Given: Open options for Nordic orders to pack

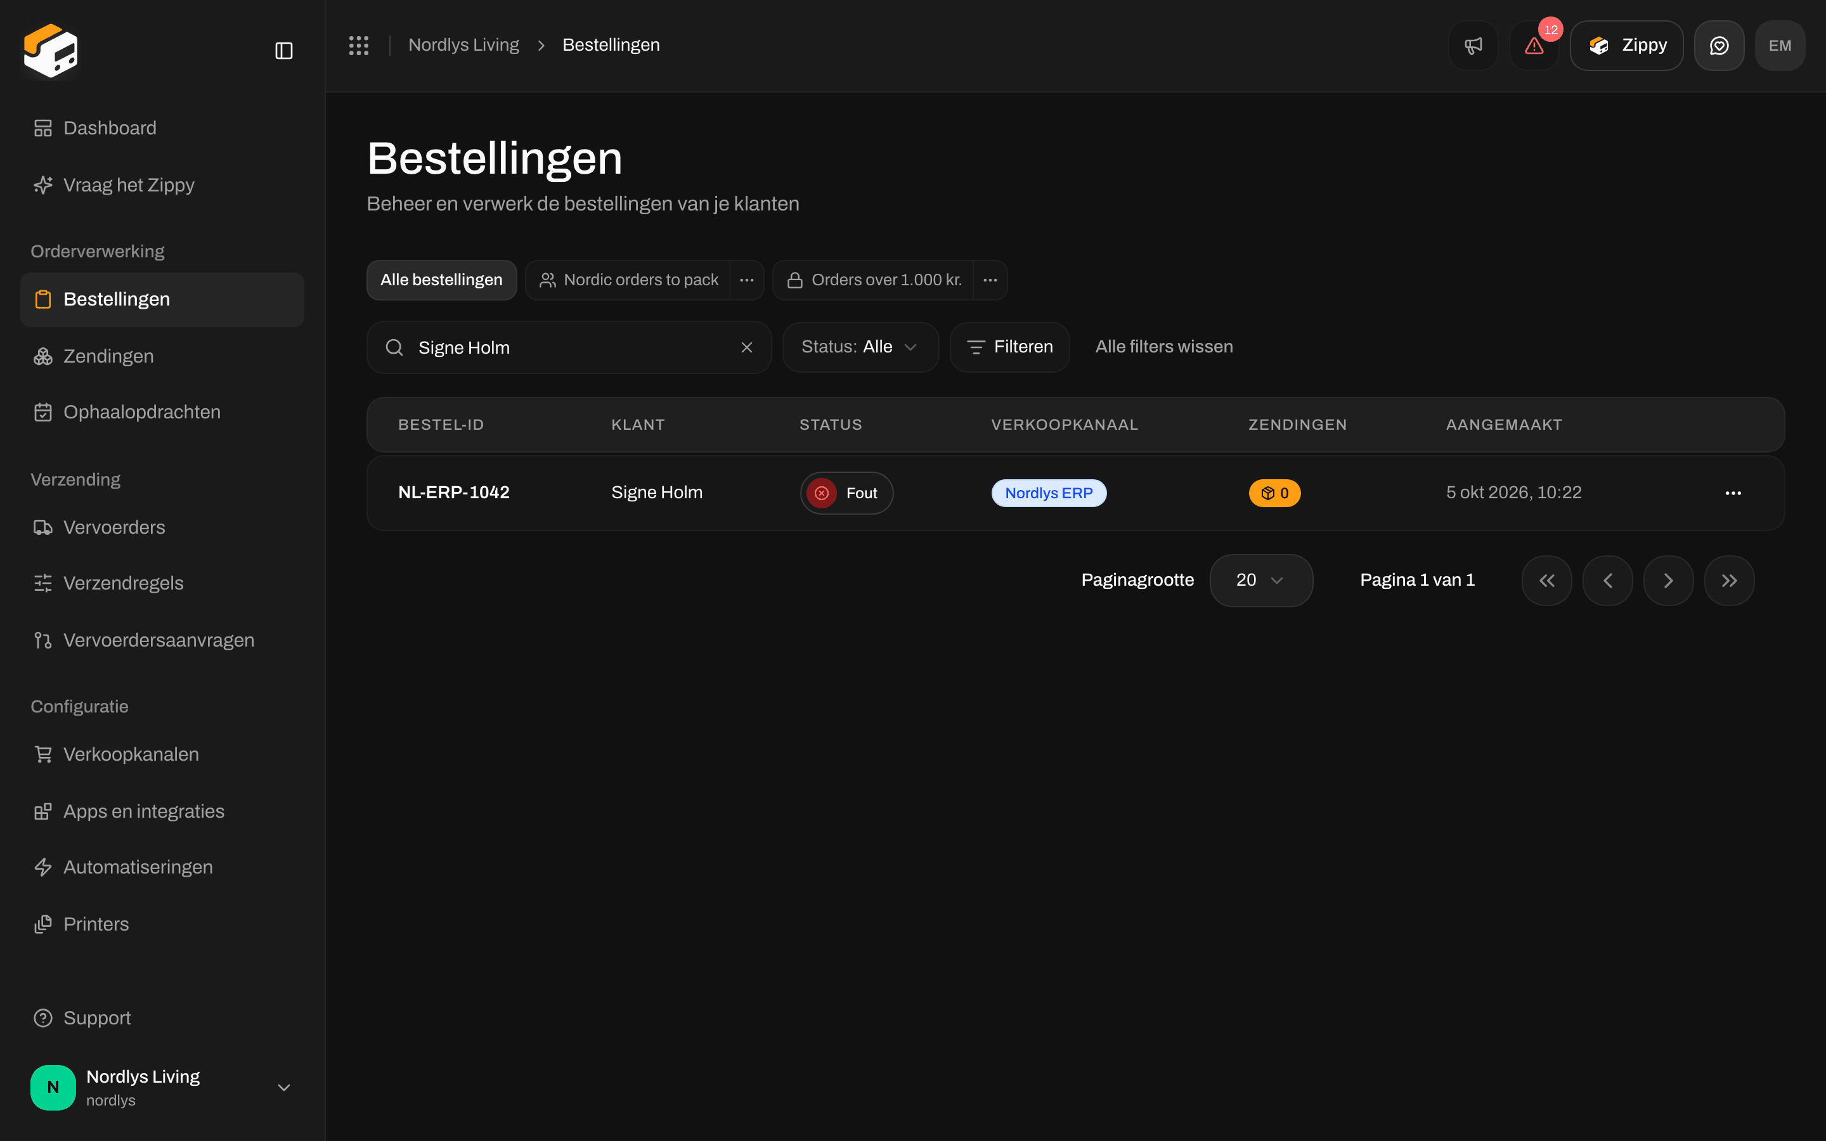Looking at the screenshot, I should [x=746, y=280].
